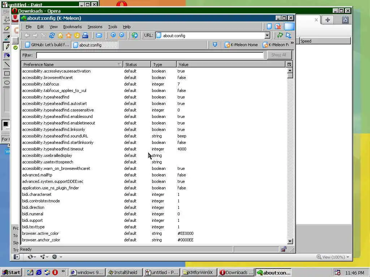Open history with the clock icon

[77, 36]
